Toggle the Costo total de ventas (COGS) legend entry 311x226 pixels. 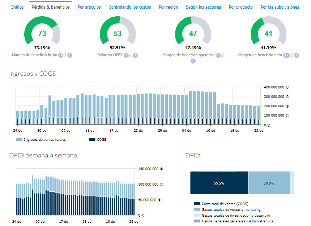tap(225, 204)
